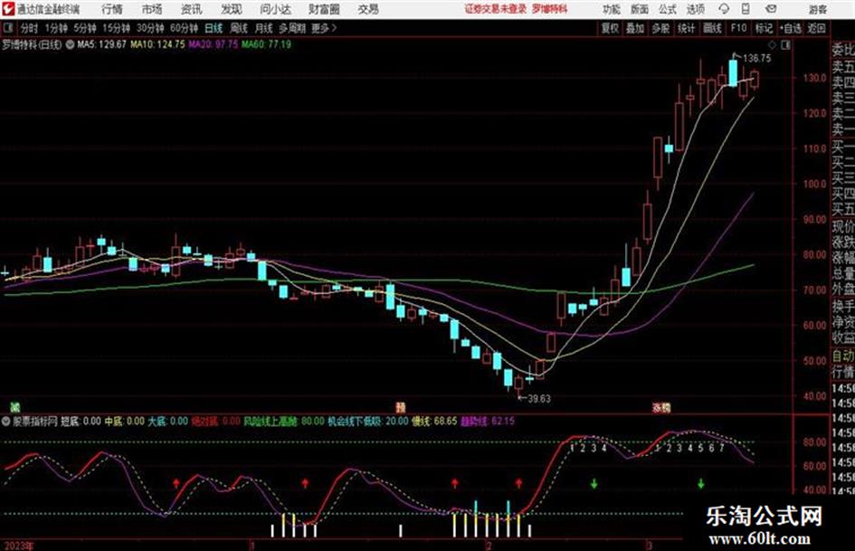Click the 机会线下低吸 20.00 indicator label
The image size is (855, 551).
pos(367,421)
